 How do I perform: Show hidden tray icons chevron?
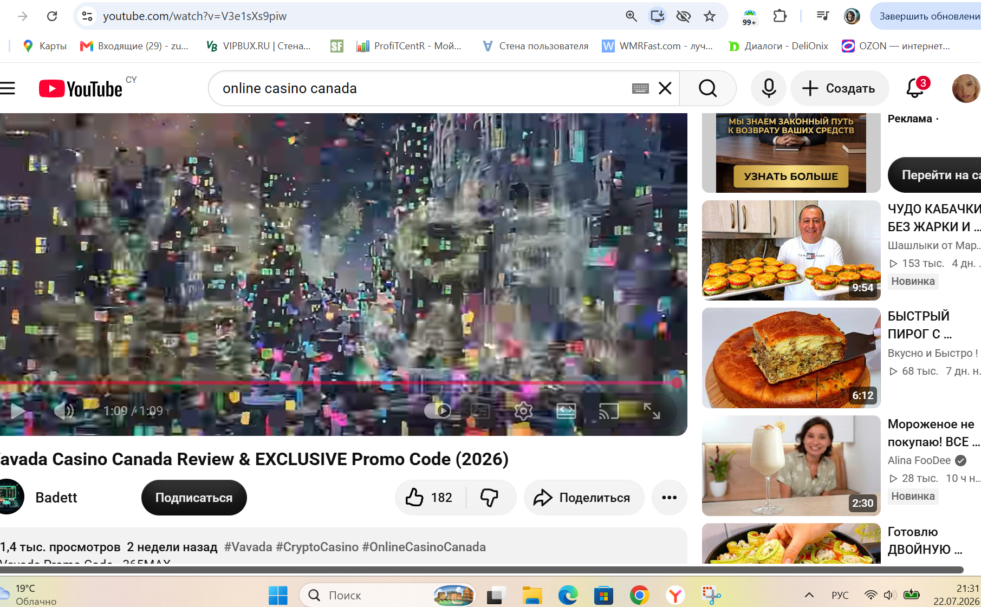pyautogui.click(x=809, y=596)
